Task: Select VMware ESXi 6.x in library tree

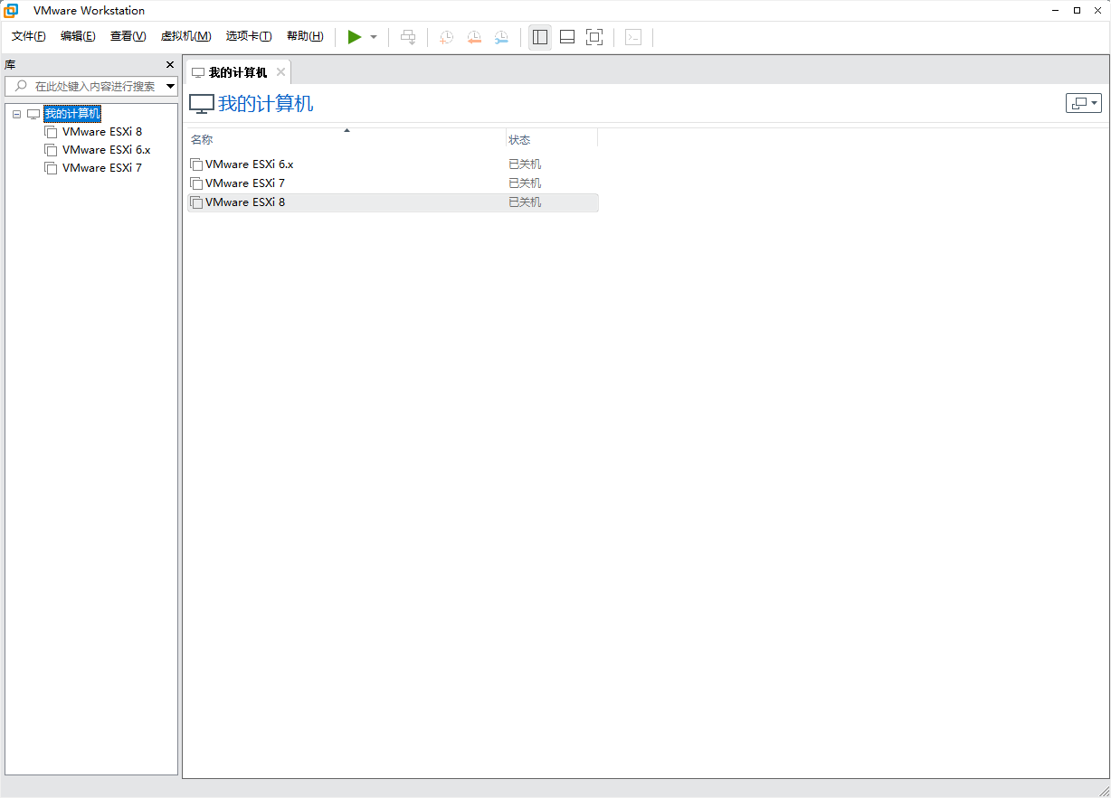Action: pos(106,150)
